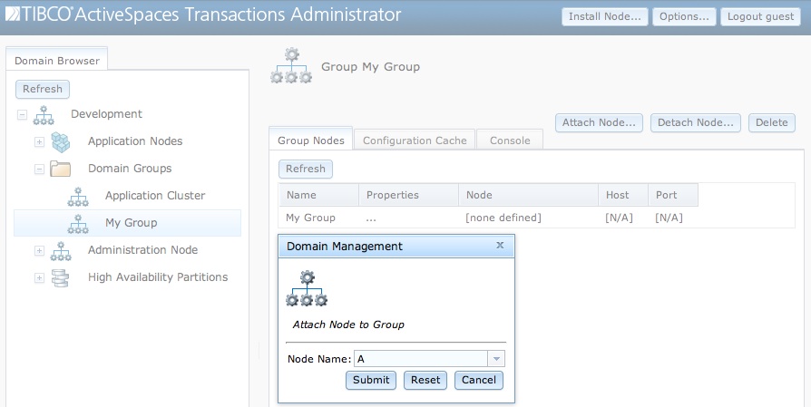Expand High Availability Partitions node
The image size is (811, 407).
[39, 278]
